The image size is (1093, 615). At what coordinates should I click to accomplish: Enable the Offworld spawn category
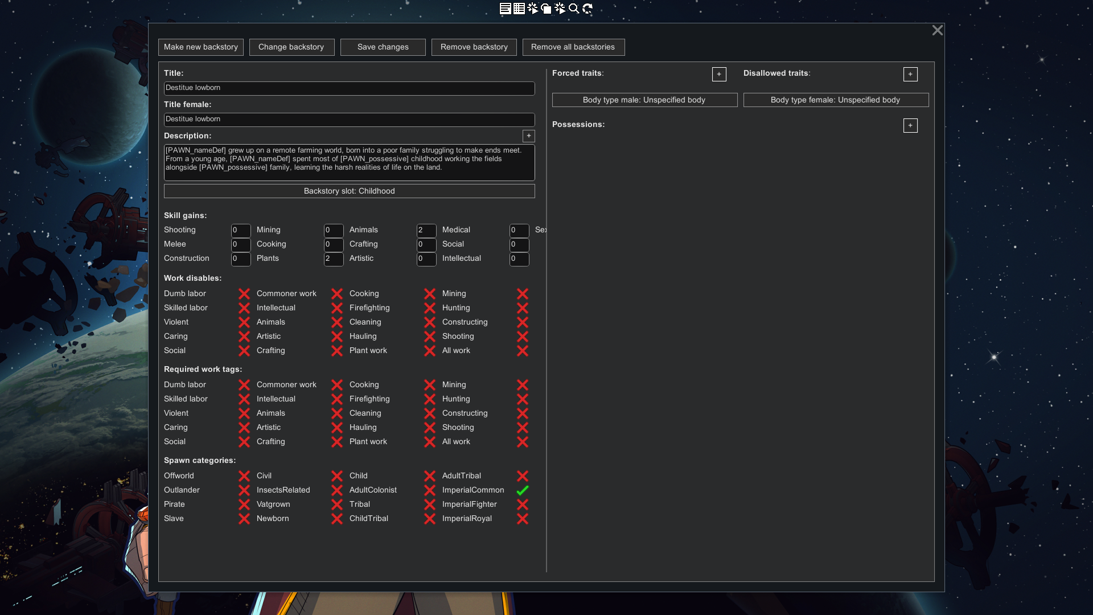pyautogui.click(x=244, y=476)
